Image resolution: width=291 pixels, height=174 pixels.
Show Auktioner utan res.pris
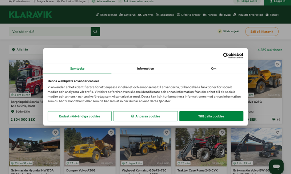pos(136,1)
